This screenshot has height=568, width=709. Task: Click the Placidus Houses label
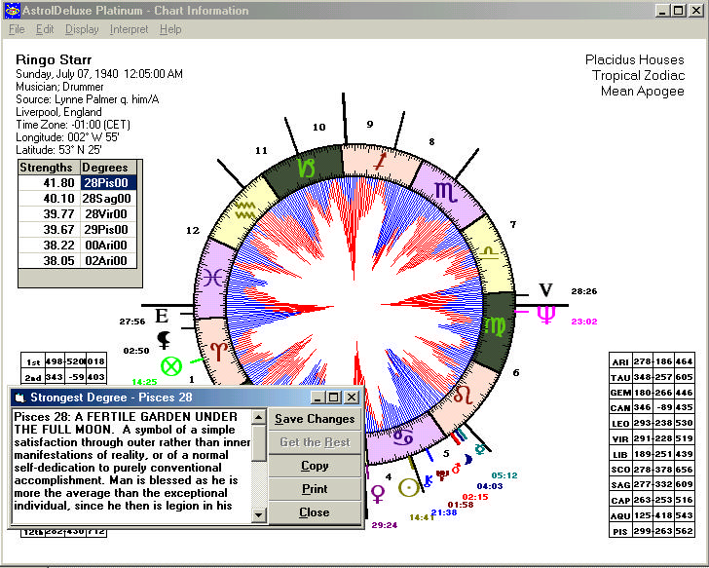click(x=634, y=59)
